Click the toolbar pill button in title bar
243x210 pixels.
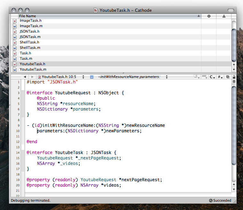(x=231, y=10)
